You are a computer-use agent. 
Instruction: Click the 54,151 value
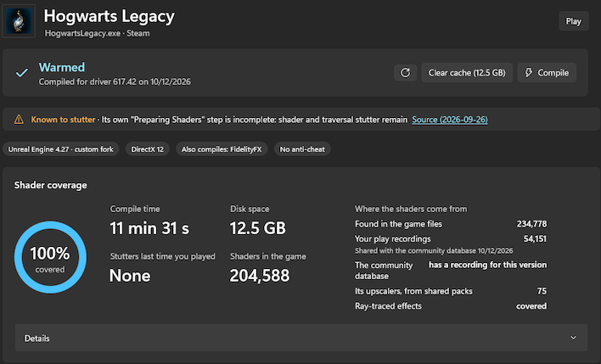click(535, 238)
